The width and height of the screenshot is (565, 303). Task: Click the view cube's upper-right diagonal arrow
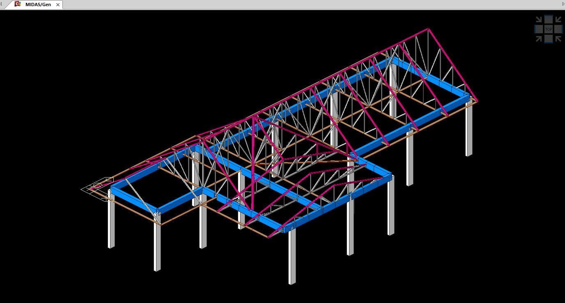[x=558, y=19]
